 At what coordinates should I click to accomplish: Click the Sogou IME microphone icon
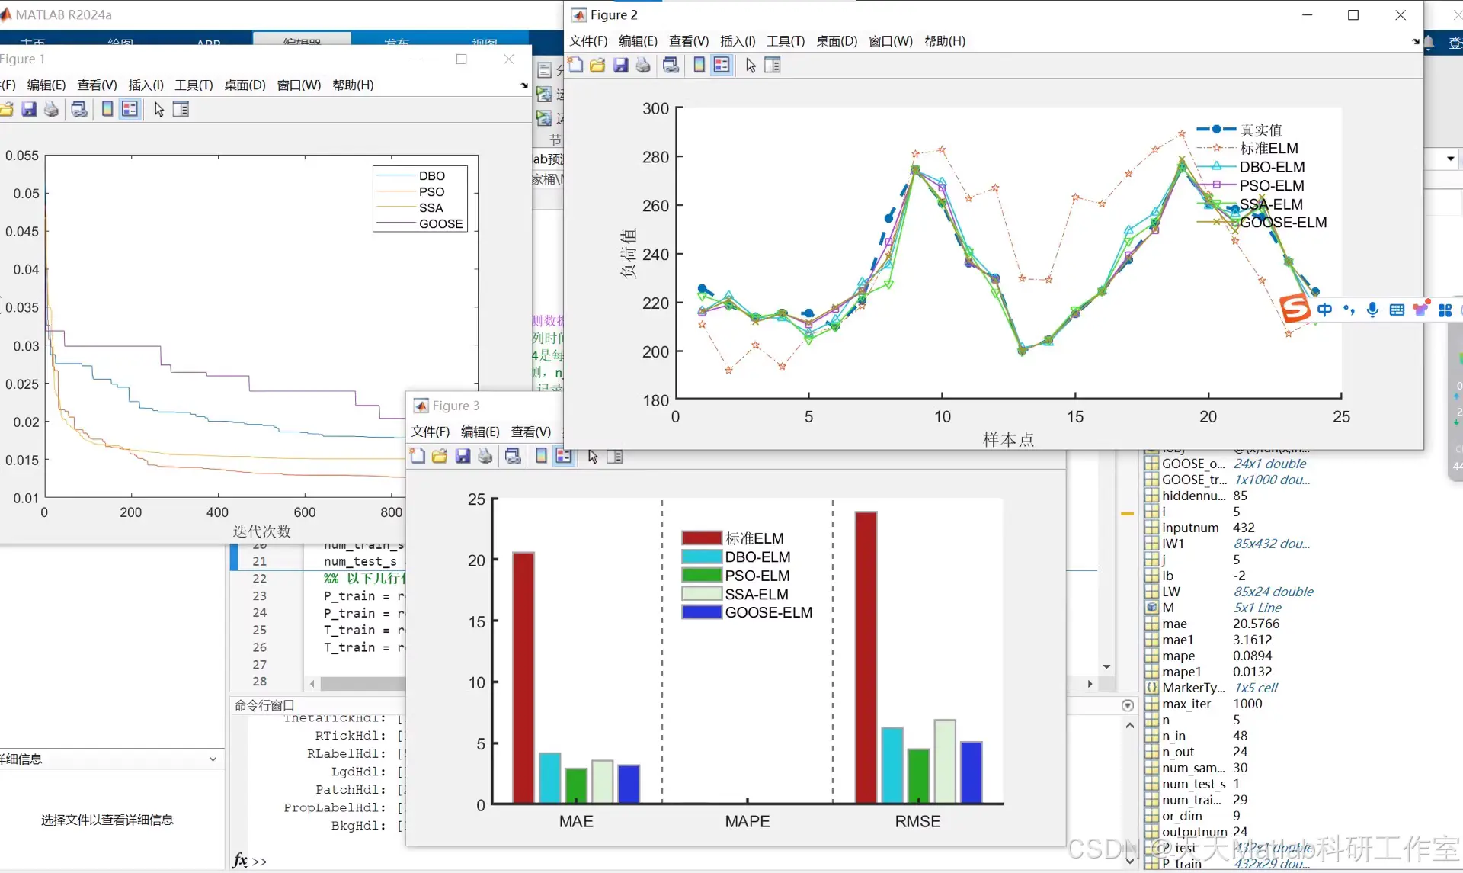point(1372,310)
